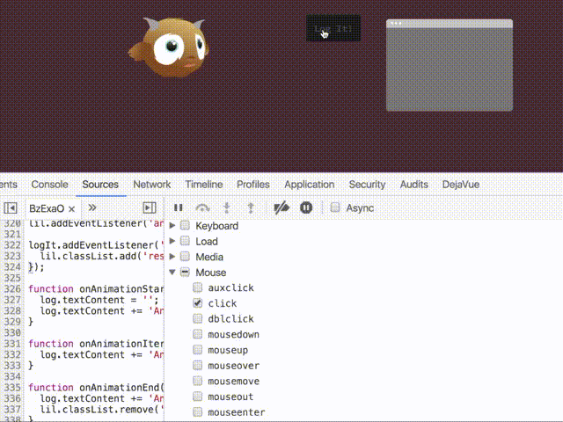Image resolution: width=563 pixels, height=422 pixels.
Task: Switch to the Network tab
Action: [x=152, y=185]
